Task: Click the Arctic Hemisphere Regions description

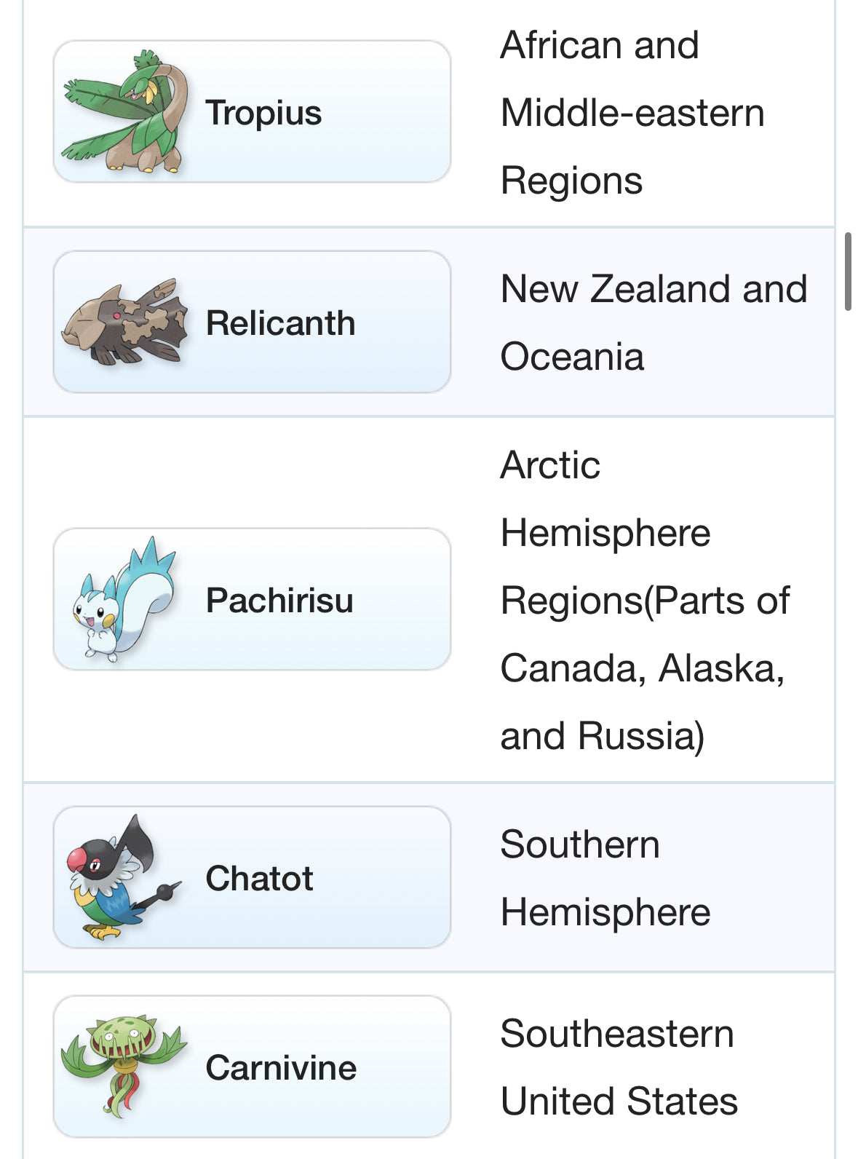Action: (644, 601)
